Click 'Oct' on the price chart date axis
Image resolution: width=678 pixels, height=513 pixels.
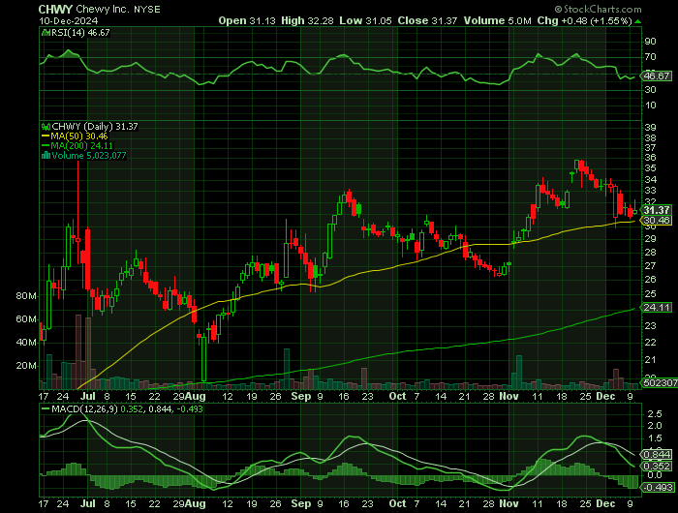point(397,396)
